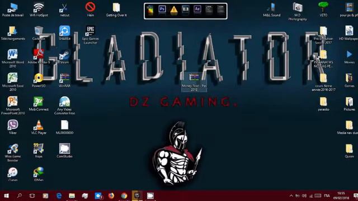
Task: Open the parasito folder
Action: [323, 104]
